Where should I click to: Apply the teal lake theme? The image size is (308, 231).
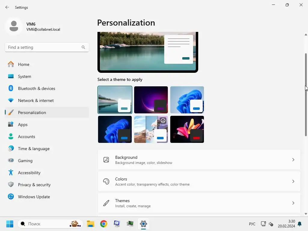tap(115, 100)
